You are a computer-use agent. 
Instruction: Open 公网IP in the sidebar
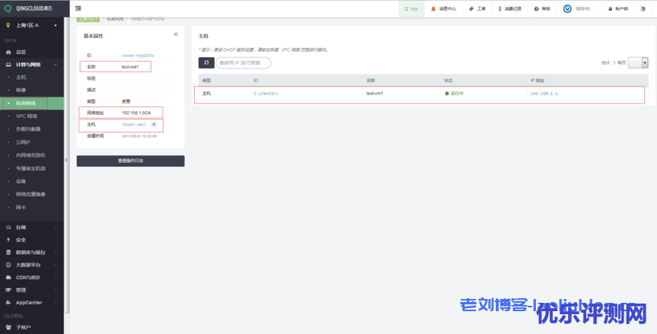(x=23, y=142)
